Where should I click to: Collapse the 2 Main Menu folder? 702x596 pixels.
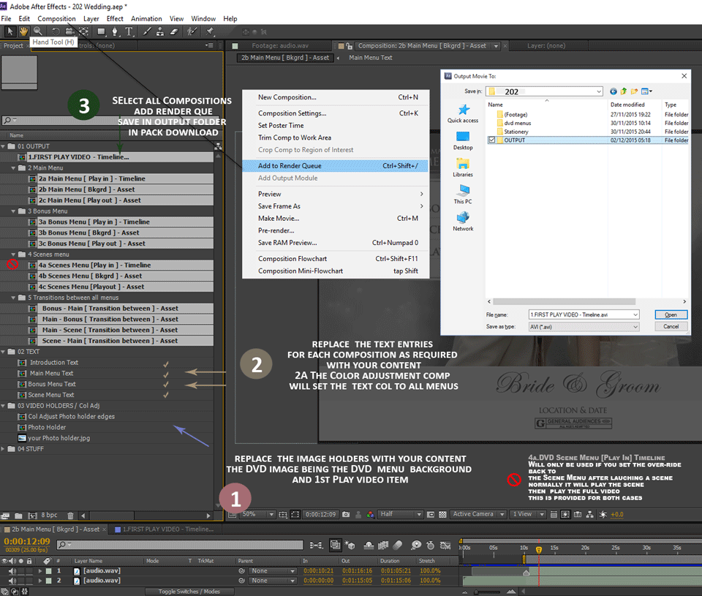[x=13, y=167]
